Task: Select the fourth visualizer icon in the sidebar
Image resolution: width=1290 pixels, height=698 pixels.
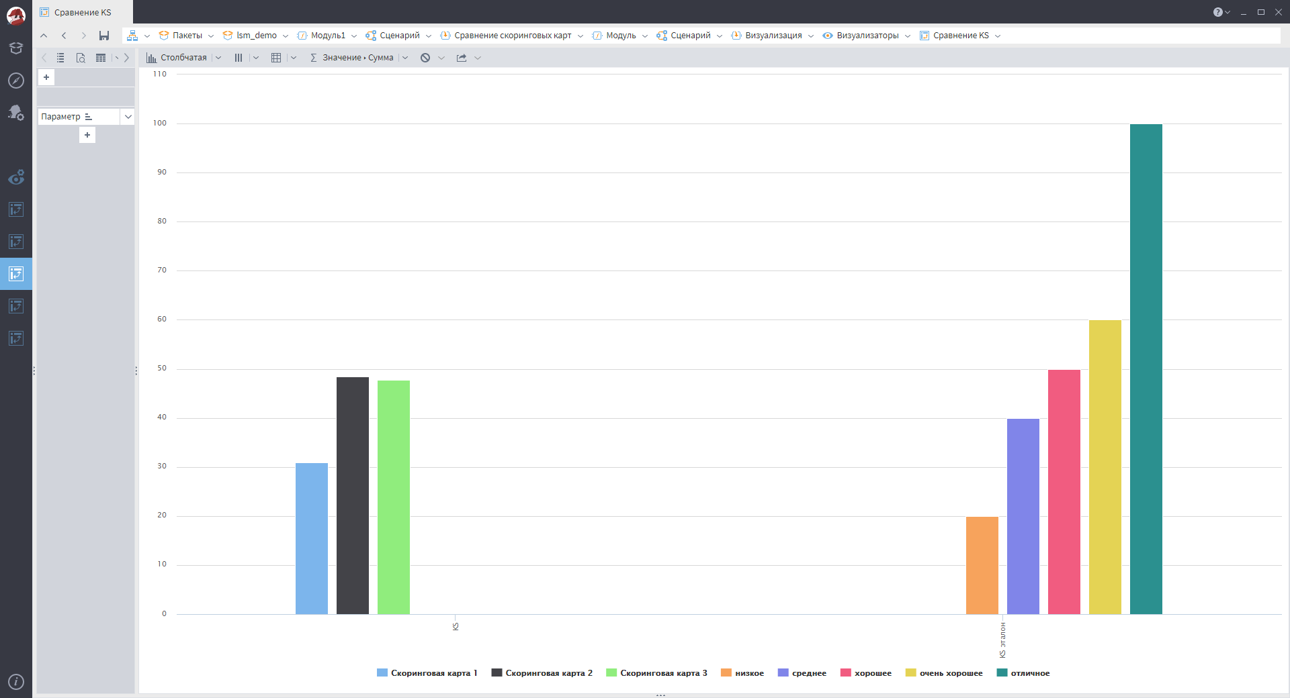Action: tap(16, 306)
